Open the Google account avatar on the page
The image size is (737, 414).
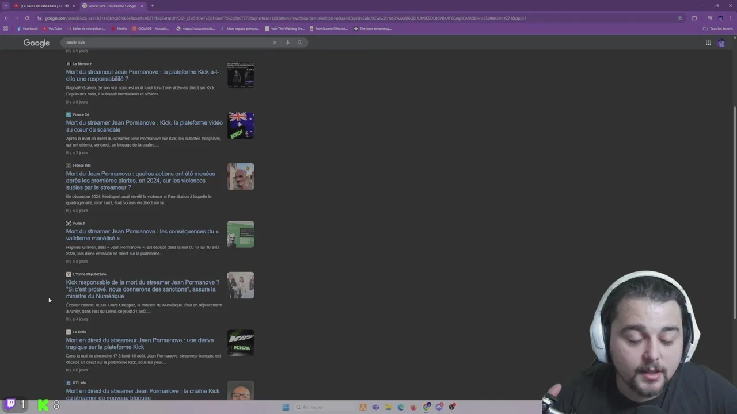[721, 43]
